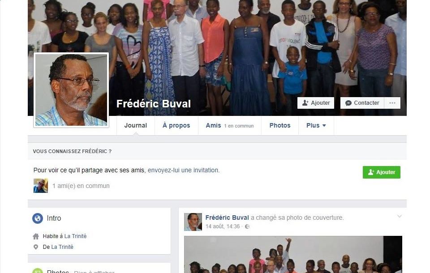
Task: Click the mutual friend's thumbnail
Action: pyautogui.click(x=41, y=186)
